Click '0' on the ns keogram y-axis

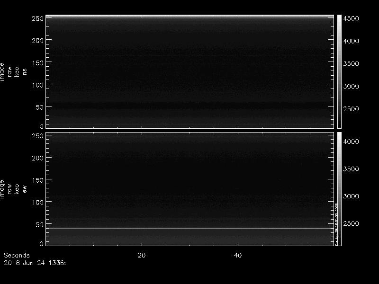[42, 126]
